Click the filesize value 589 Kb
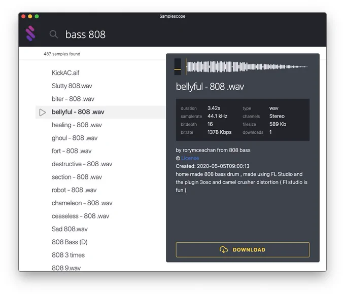The height and width of the screenshot is (296, 345). [x=278, y=124]
